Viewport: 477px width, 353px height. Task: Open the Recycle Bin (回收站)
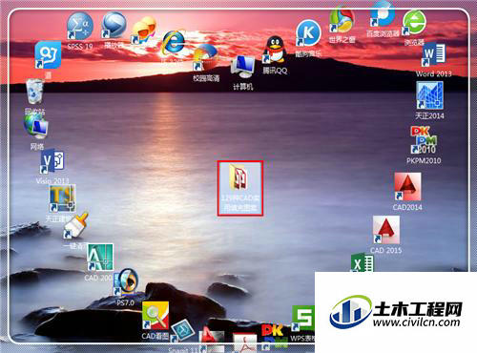pyautogui.click(x=34, y=92)
